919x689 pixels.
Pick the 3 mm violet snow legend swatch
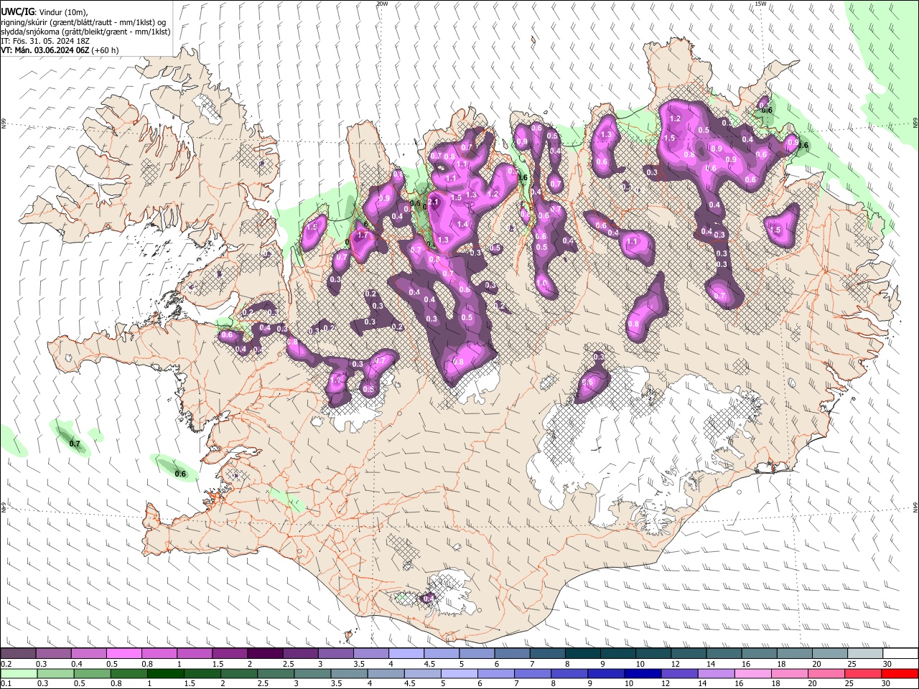pyautogui.click(x=335, y=654)
